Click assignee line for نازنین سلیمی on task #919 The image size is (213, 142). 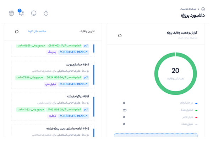pos(63,103)
